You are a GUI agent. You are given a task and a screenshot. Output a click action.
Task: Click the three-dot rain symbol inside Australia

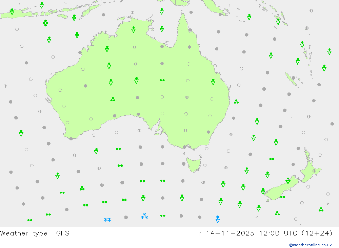click(x=113, y=99)
